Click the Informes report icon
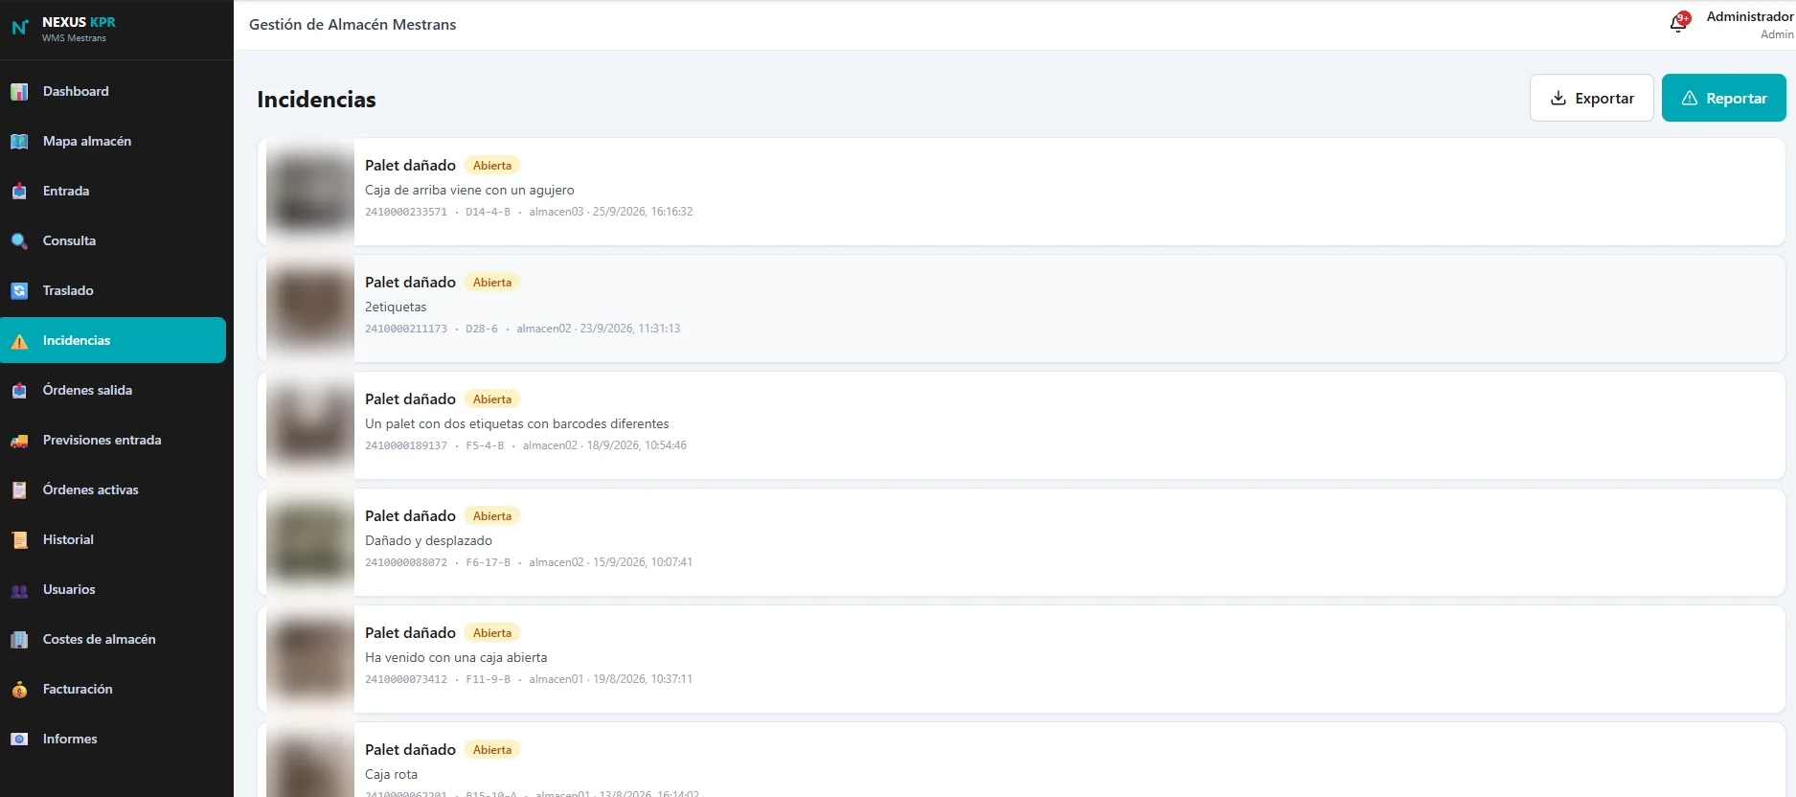 [x=19, y=740]
